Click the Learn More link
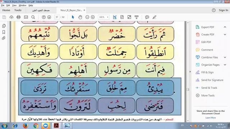The height and width of the screenshot is (129, 230). tap(211, 118)
